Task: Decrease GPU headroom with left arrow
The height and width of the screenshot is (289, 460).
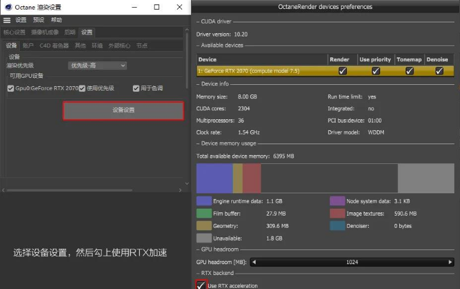Action: pos(254,262)
